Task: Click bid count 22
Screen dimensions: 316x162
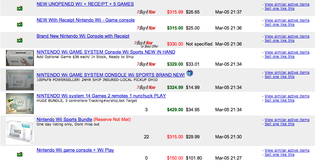Action: coord(146,137)
